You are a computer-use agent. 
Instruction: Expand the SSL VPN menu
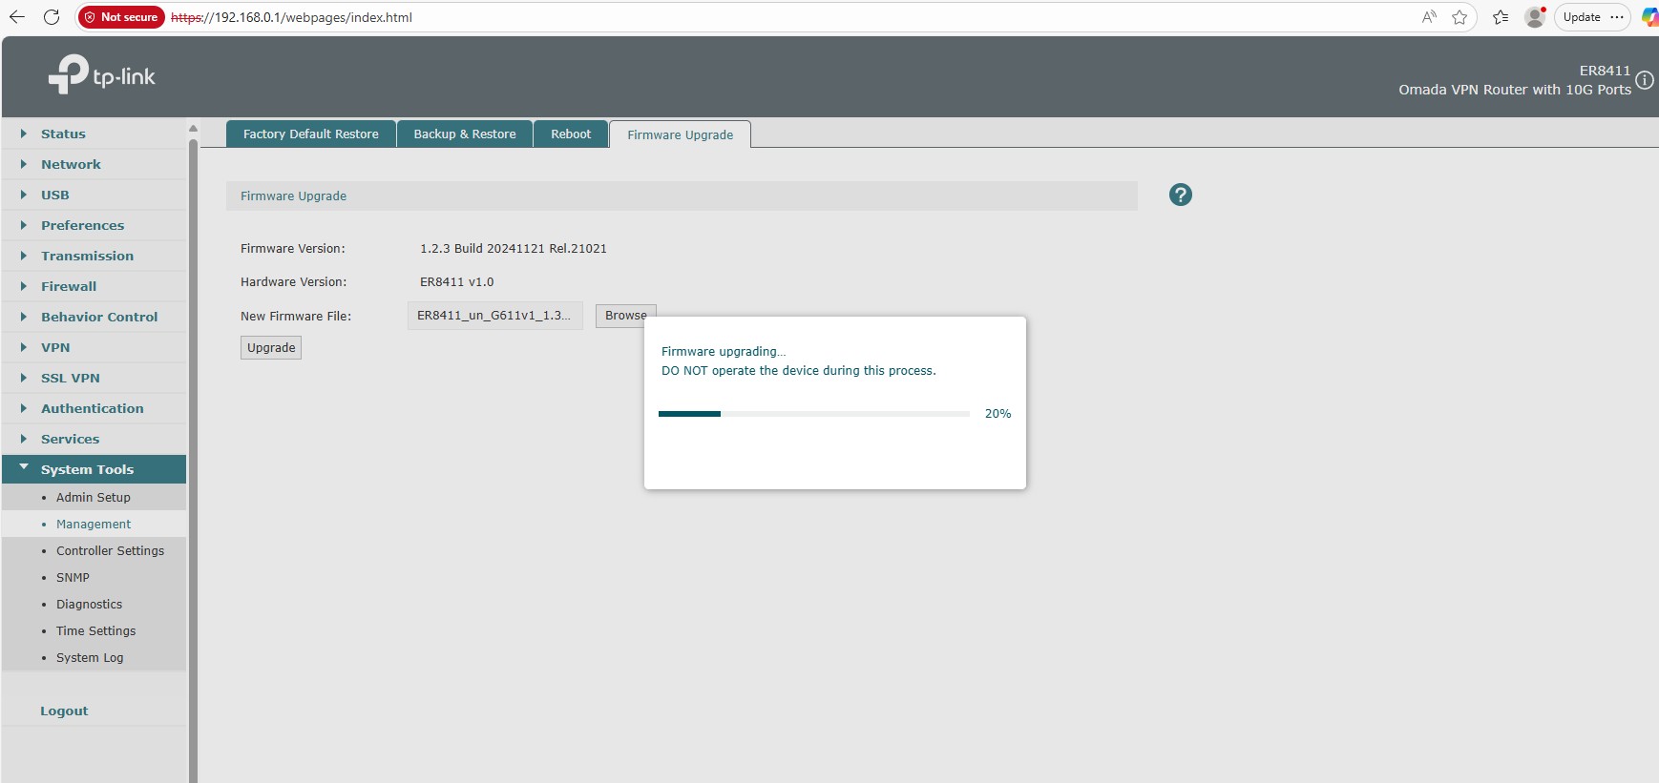click(94, 378)
